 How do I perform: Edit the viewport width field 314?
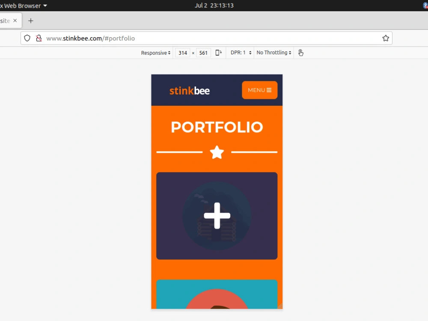pos(183,53)
